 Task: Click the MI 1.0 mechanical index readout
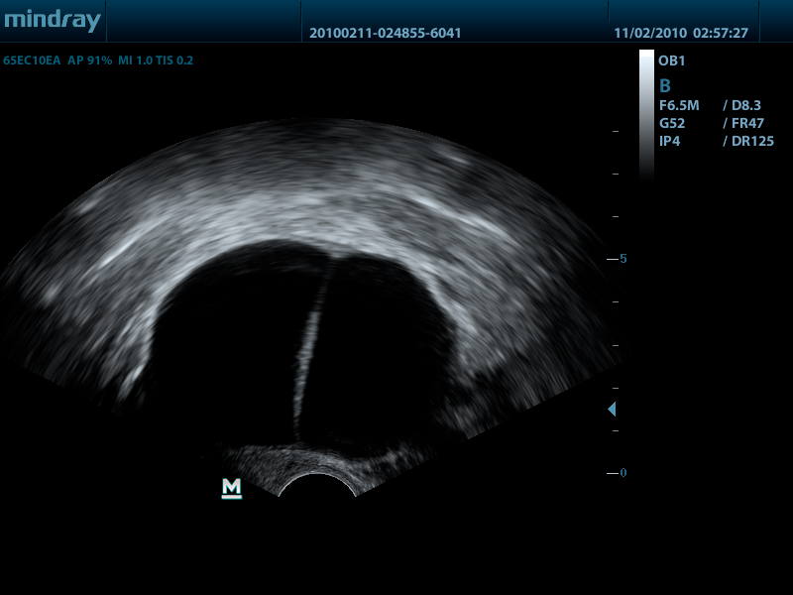point(136,60)
